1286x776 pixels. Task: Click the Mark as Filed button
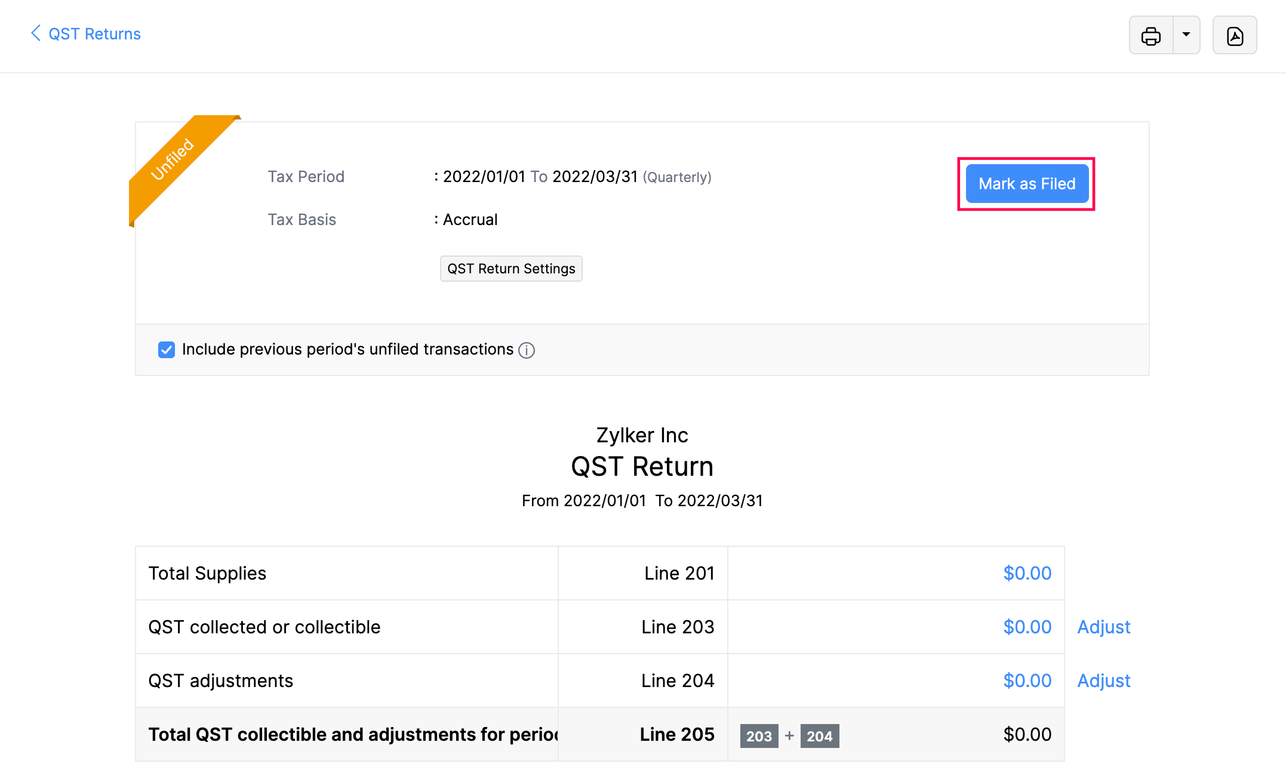[x=1026, y=183]
